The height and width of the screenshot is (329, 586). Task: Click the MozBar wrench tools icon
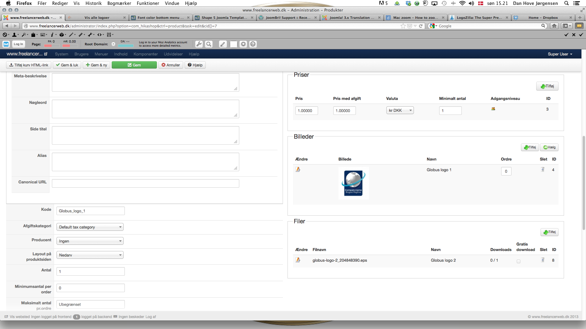(199, 44)
